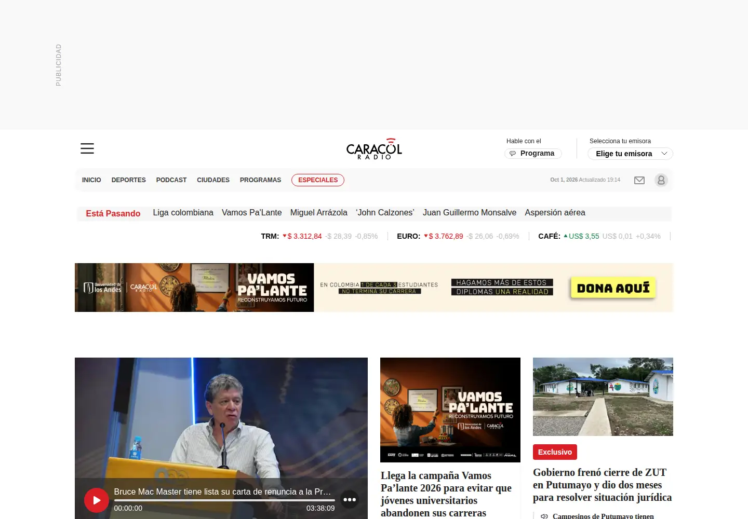Open the PROGRAMAS menu item
The image size is (748, 519).
coord(260,180)
